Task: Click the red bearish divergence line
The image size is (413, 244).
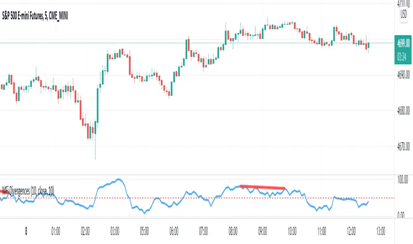Action: pos(262,187)
